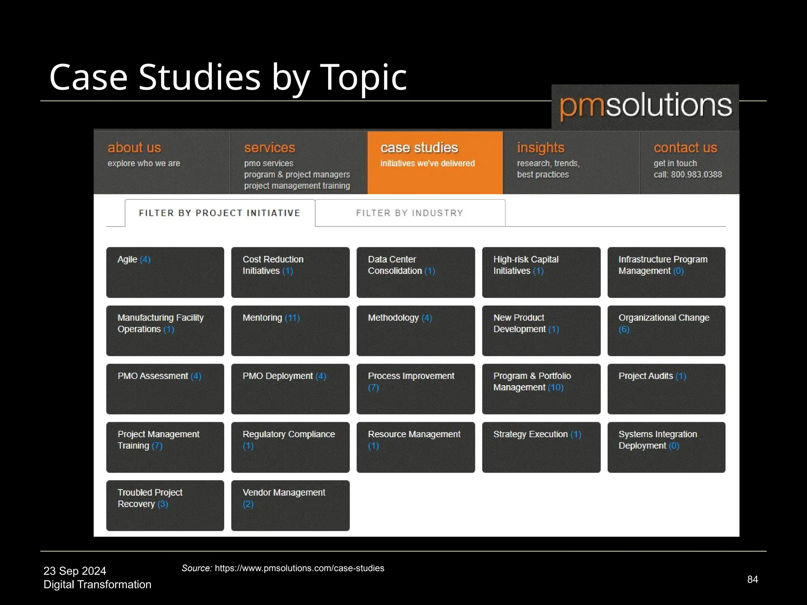
Task: Click 'pmo services' under services
Action: point(268,163)
